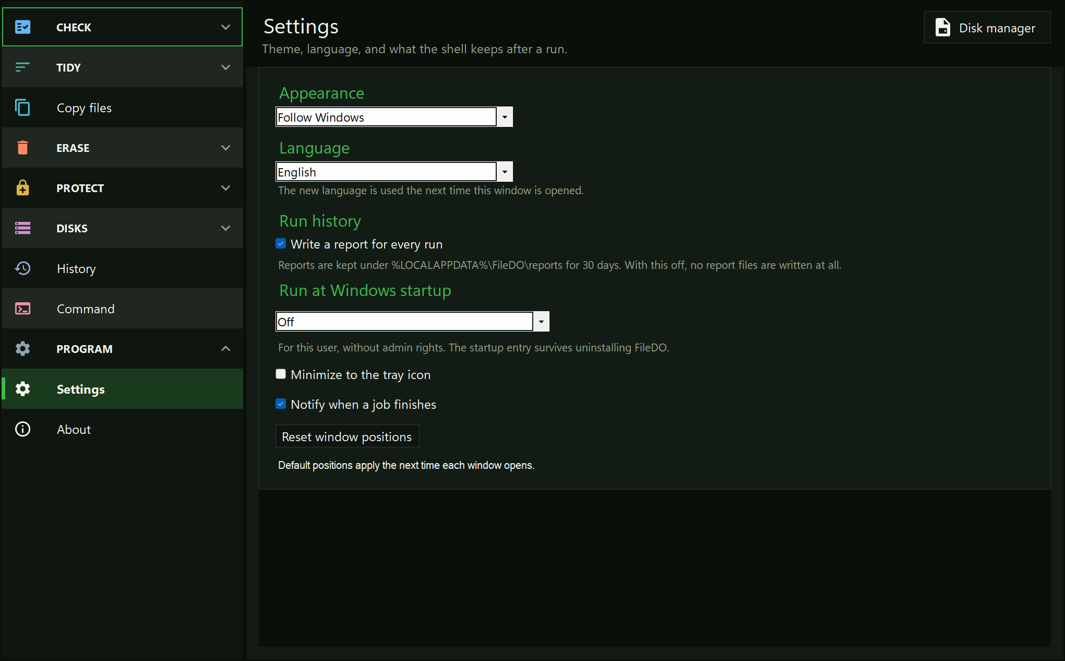
Task: Go to the Command page
Action: 123,309
